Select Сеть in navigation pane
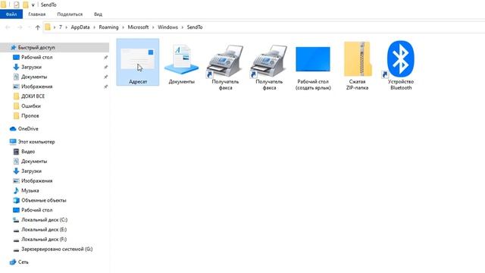 [23, 262]
